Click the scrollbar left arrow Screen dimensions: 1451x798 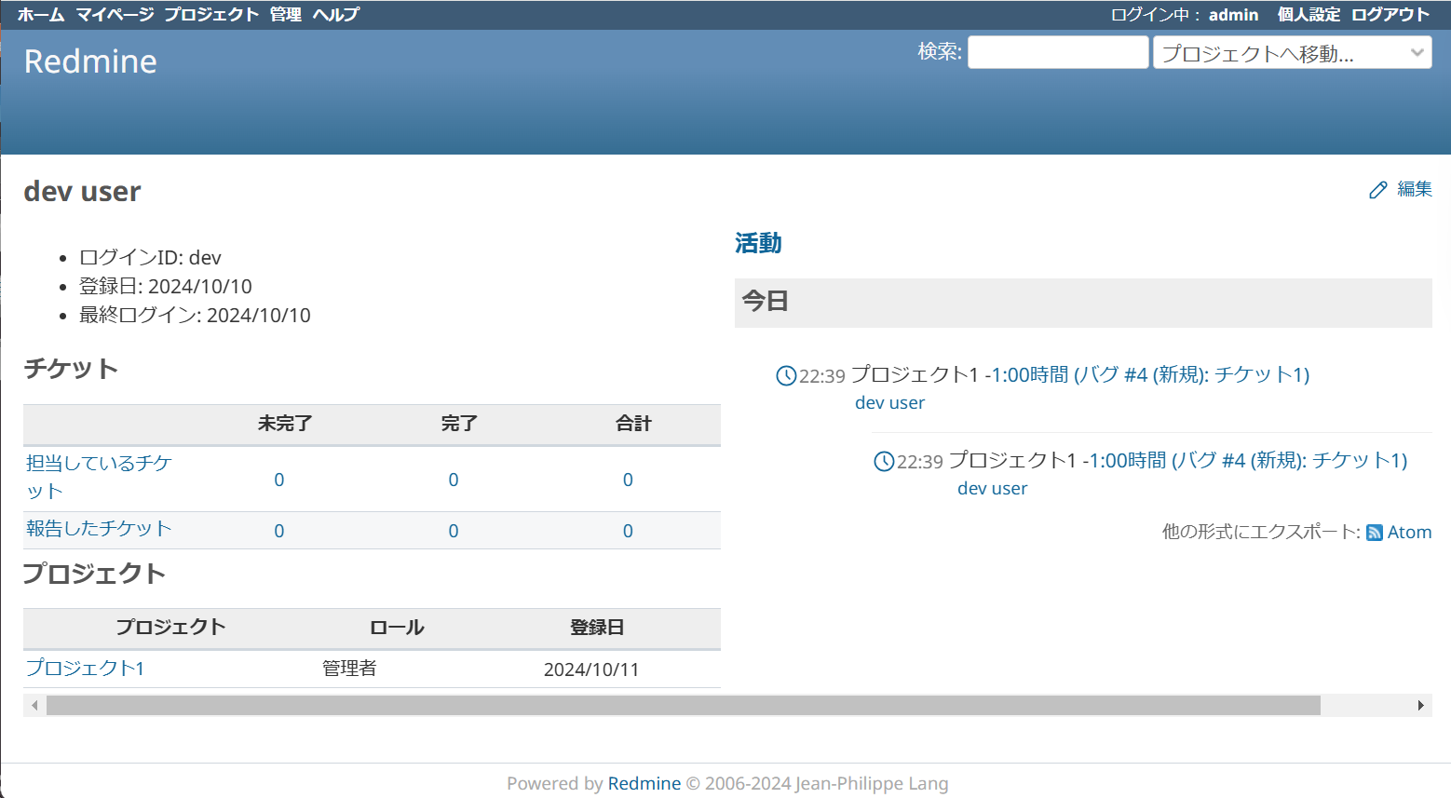34,706
